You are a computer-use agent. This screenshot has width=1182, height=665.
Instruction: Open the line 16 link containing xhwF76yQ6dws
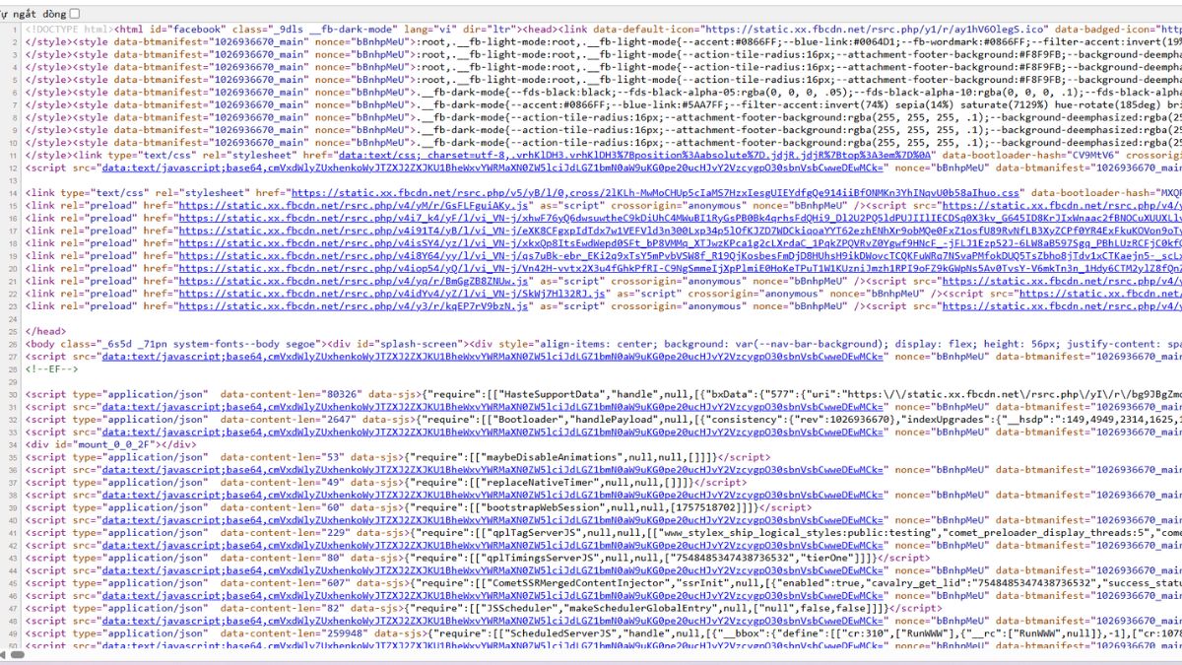(679, 218)
